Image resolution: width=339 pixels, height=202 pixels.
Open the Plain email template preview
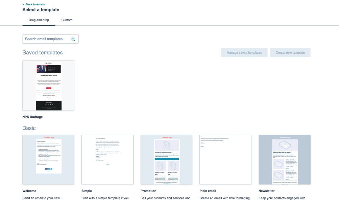pos(225,159)
